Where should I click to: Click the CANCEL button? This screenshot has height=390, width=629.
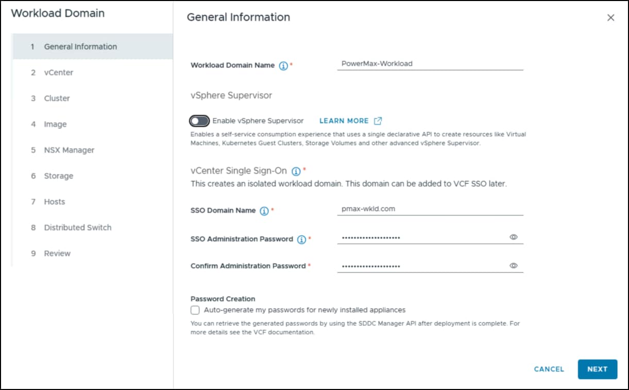pyautogui.click(x=549, y=369)
